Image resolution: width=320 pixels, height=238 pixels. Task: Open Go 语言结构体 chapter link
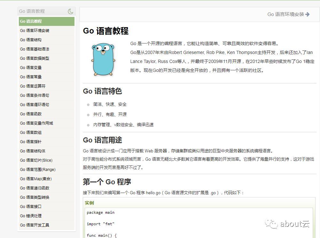[47, 151]
